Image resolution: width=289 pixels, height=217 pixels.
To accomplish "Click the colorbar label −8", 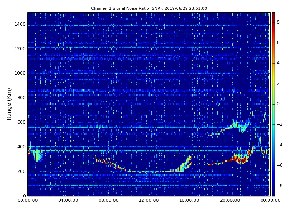I will [x=280, y=186].
